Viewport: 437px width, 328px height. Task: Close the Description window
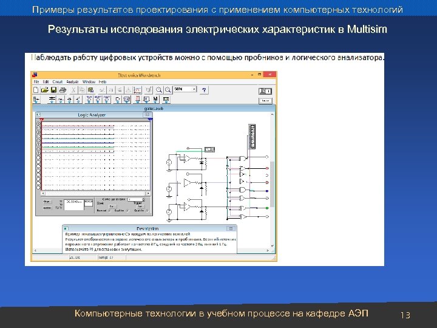coord(231,228)
